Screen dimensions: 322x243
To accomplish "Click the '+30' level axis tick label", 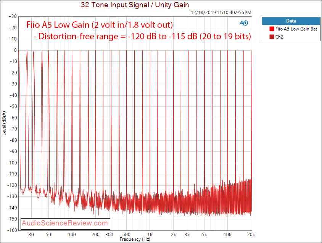I will coord(13,16).
